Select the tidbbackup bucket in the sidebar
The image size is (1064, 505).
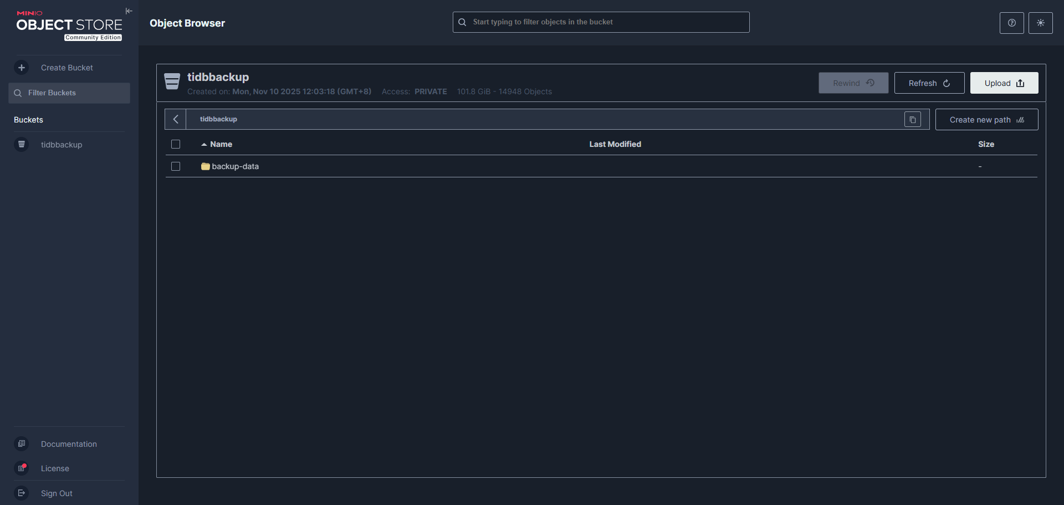(62, 145)
